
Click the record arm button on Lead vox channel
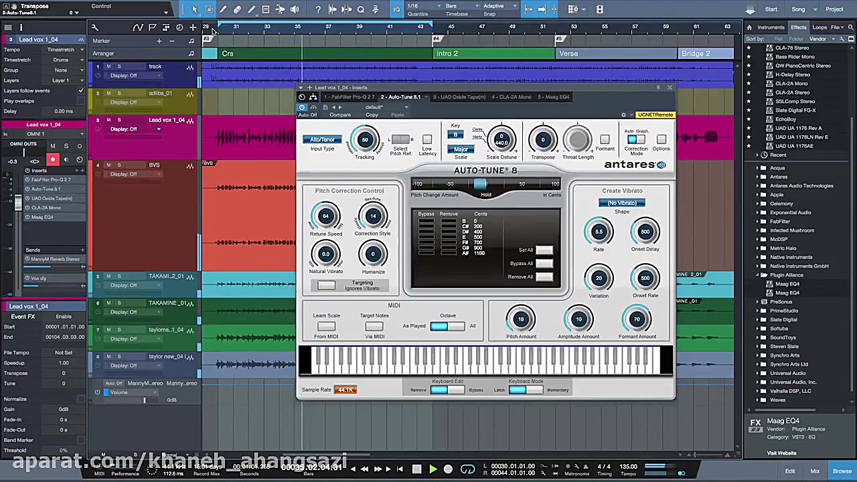(52, 159)
